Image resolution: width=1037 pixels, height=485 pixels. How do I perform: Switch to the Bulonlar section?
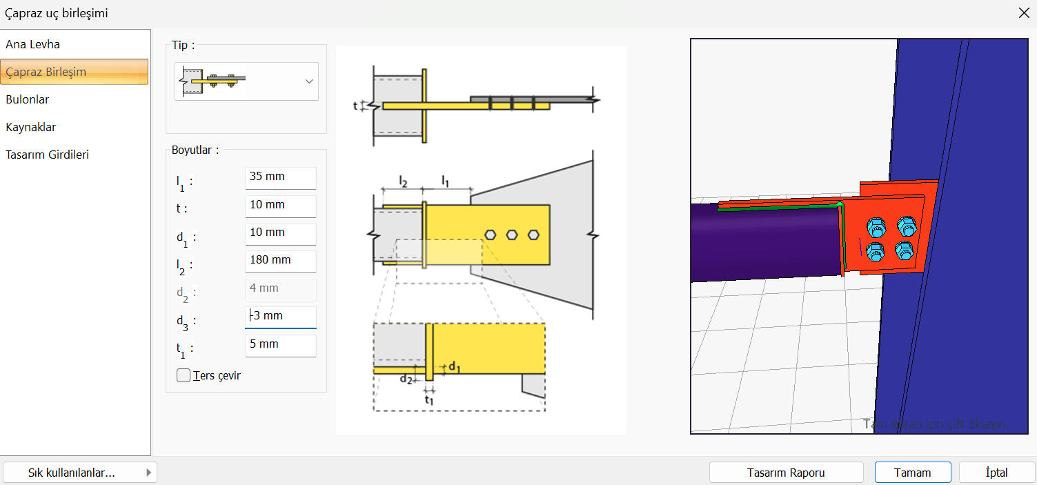(x=28, y=99)
